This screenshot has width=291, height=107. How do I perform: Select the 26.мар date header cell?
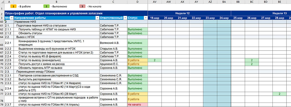coord(252,18)
